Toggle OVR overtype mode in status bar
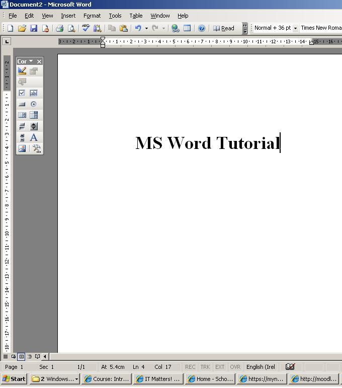The width and height of the screenshot is (342, 388). [x=235, y=367]
